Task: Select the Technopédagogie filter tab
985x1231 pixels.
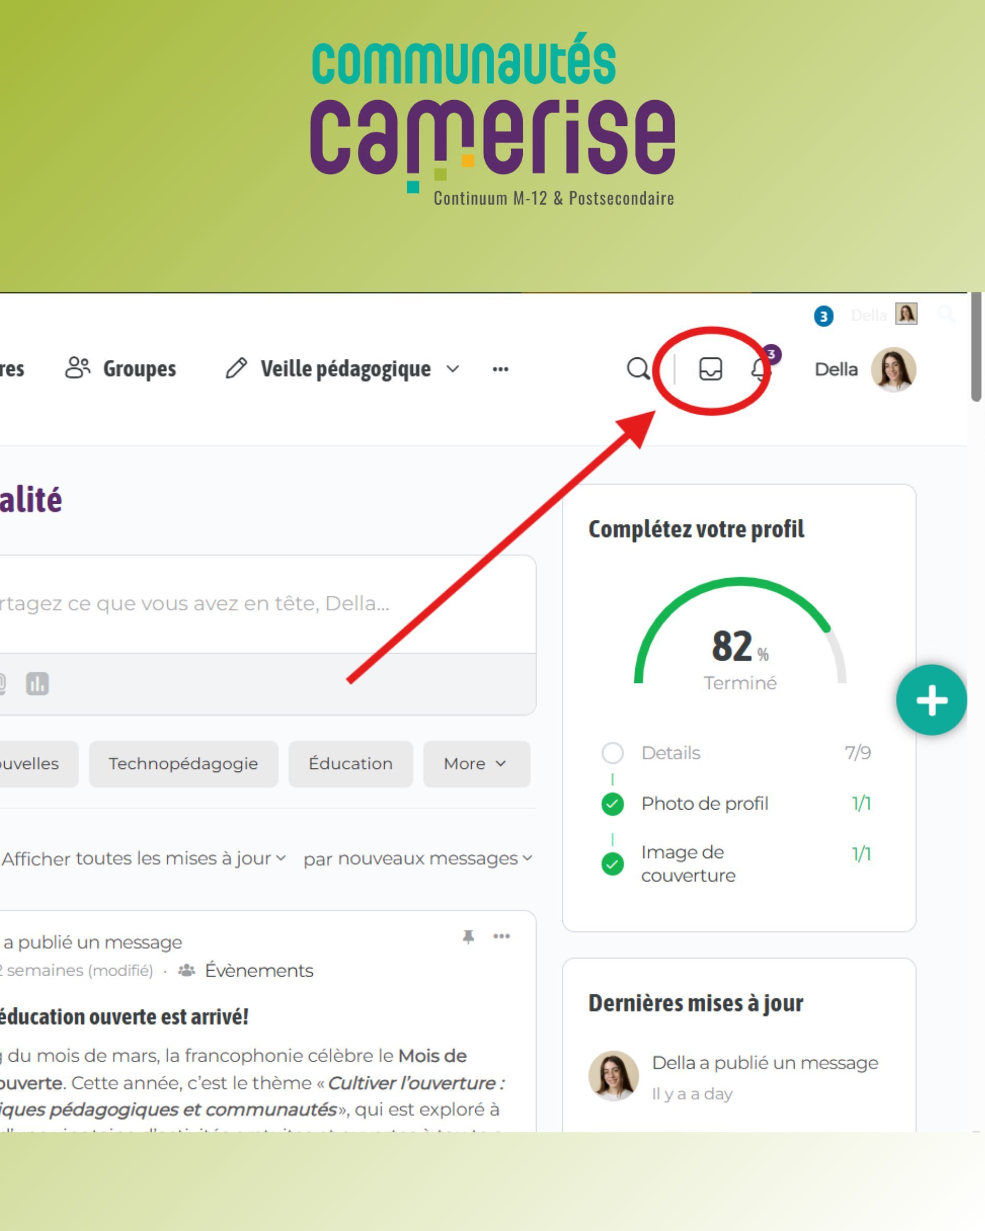Action: click(x=183, y=764)
